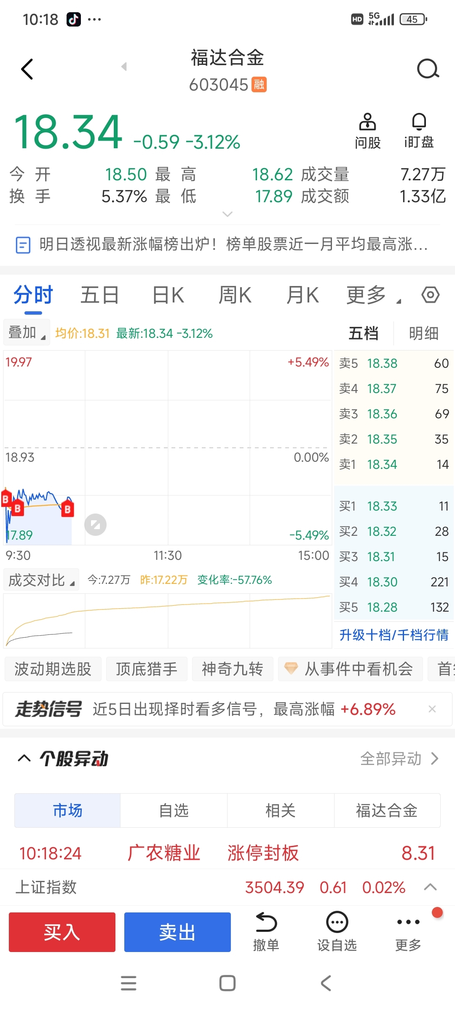Tap the 卖5 18.38 order row
This screenshot has width=455, height=1011.
click(394, 363)
